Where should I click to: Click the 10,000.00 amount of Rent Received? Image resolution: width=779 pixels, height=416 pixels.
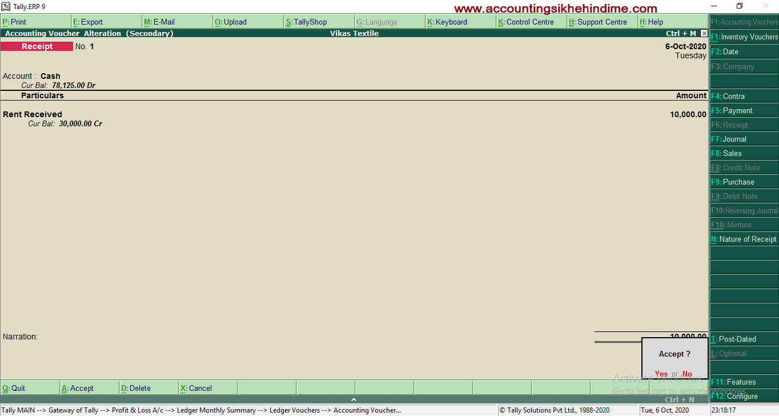click(x=688, y=114)
